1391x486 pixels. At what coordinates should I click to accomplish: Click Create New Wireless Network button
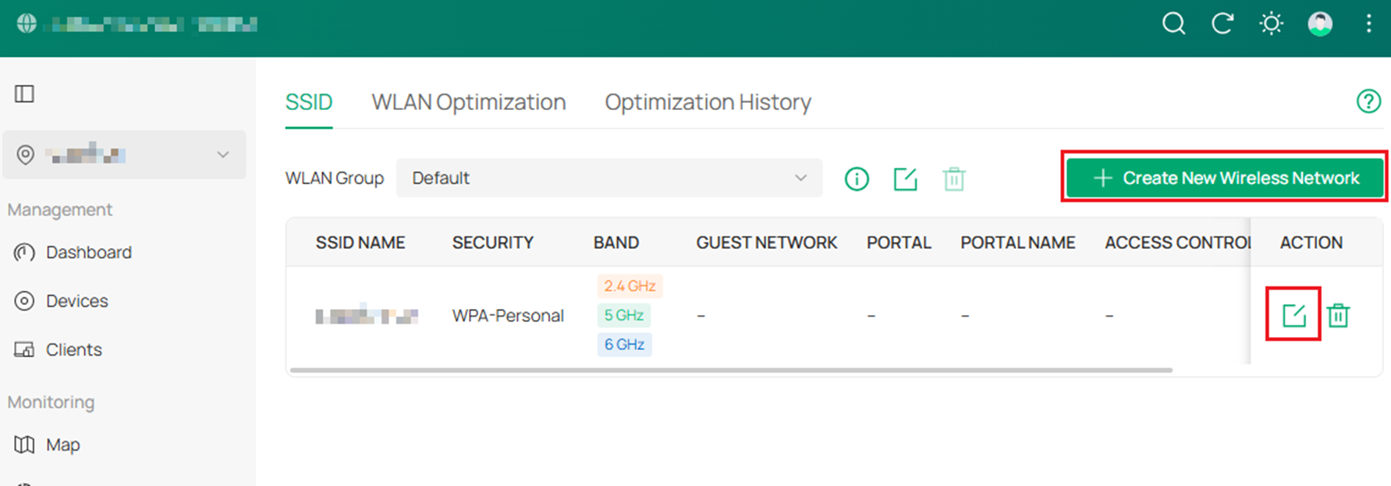(x=1225, y=178)
